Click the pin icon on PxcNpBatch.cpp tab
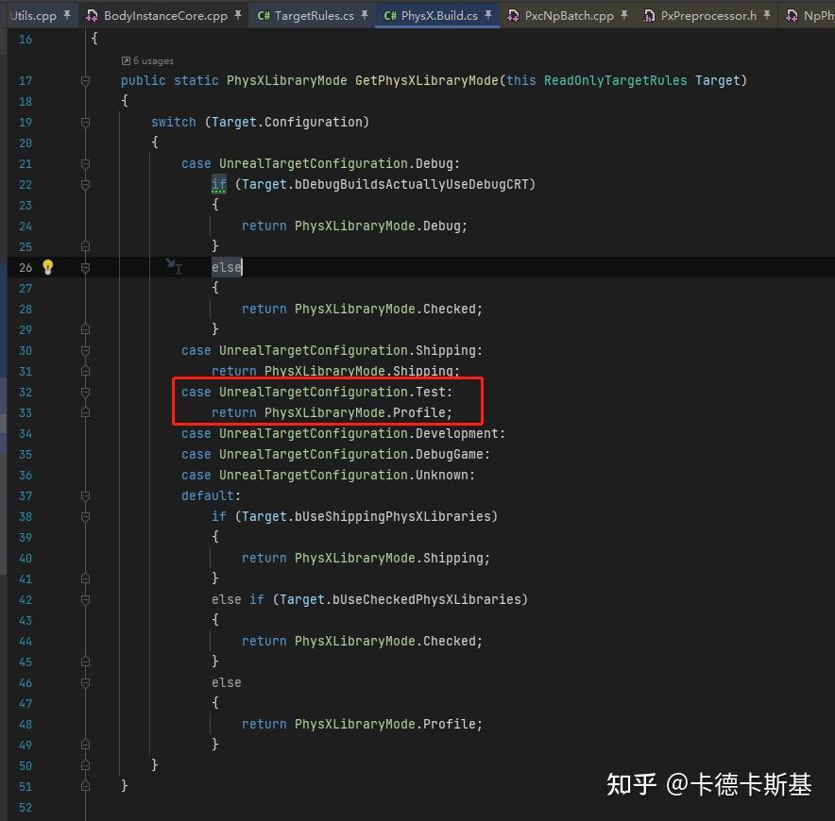Screen dimensions: 835x821 click(624, 15)
